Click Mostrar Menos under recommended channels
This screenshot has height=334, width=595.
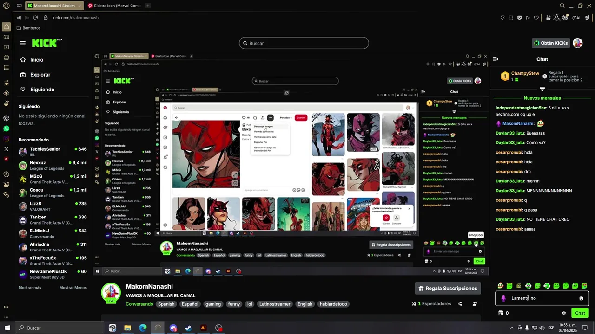(x=73, y=288)
